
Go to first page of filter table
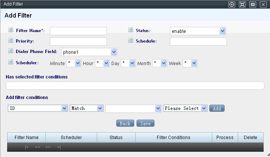(27, 147)
